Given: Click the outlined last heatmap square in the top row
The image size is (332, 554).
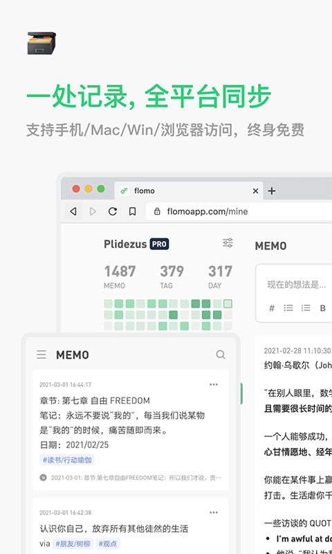Looking at the screenshot, I should pos(228,303).
